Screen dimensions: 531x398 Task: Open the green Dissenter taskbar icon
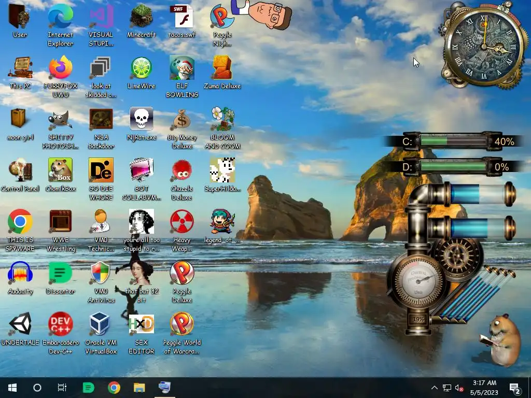coord(88,388)
